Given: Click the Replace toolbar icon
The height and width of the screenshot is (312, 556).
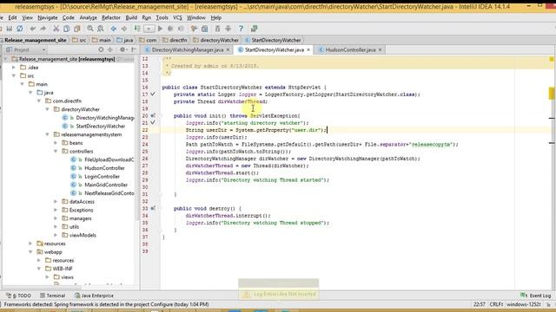Looking at the screenshot, I should [101, 29].
